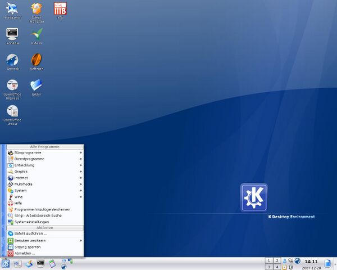
Task: Click the K menu button on panel
Action: click(6, 263)
